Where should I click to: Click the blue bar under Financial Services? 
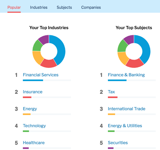(x=33, y=80)
